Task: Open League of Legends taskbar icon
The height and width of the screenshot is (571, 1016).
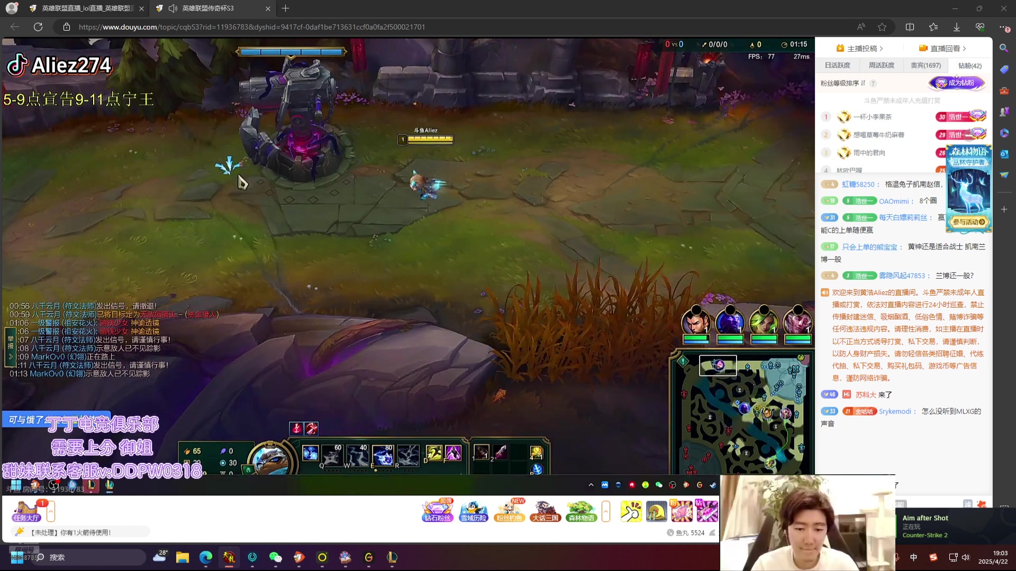Action: (x=392, y=557)
